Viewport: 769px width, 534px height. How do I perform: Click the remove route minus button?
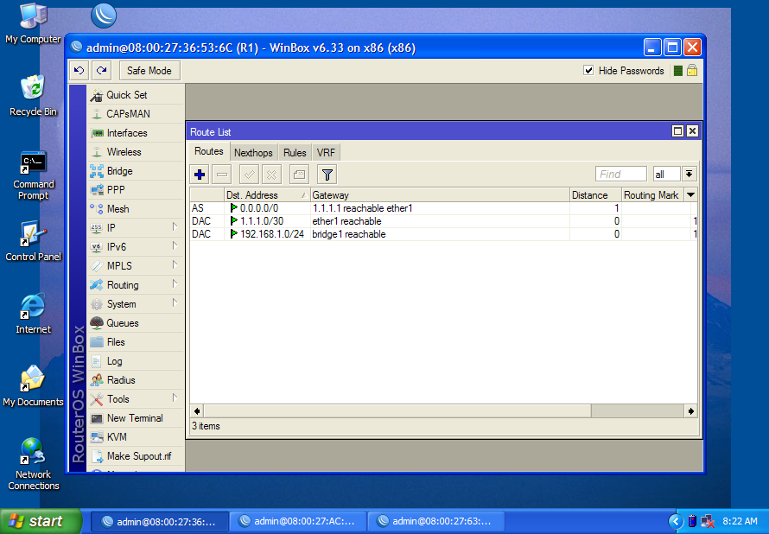click(222, 174)
